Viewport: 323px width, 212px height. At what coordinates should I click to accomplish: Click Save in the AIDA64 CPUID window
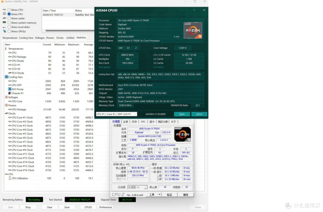(x=182, y=114)
